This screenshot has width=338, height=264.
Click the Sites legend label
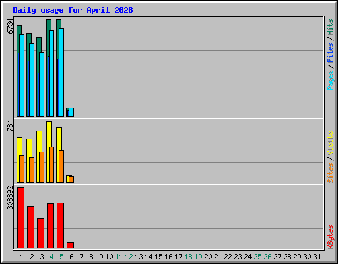click(331, 173)
